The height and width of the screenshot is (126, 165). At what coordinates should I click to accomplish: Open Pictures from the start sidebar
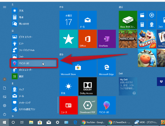pyautogui.click(x=4, y=97)
